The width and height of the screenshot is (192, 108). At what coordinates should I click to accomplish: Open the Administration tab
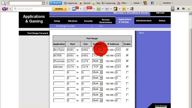point(144,21)
